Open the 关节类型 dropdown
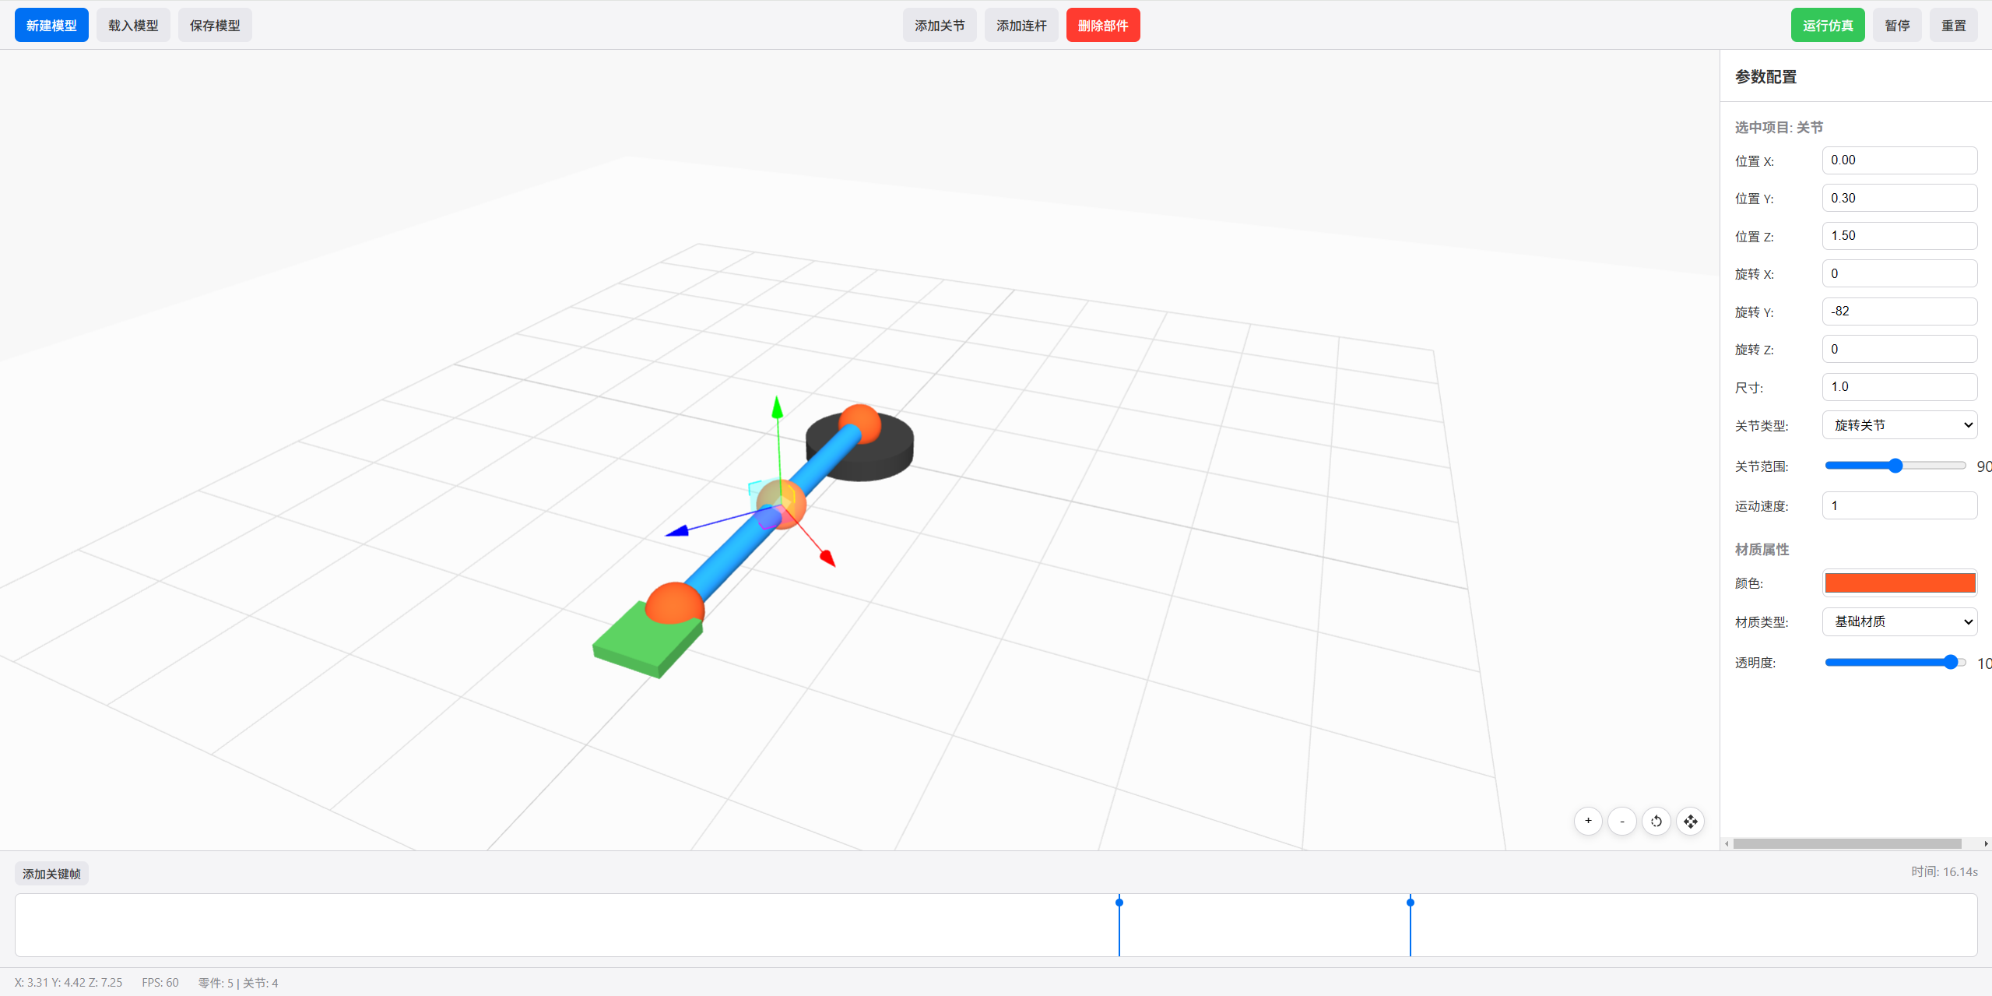 click(x=1899, y=425)
